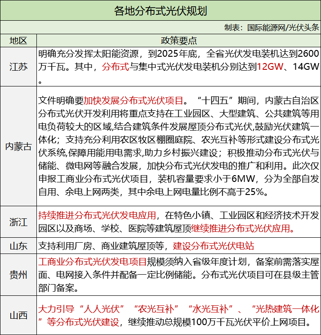The width and height of the screenshot is (321, 335).
Task: Click the red text 建设分布式光伏电站
Action: point(214,246)
